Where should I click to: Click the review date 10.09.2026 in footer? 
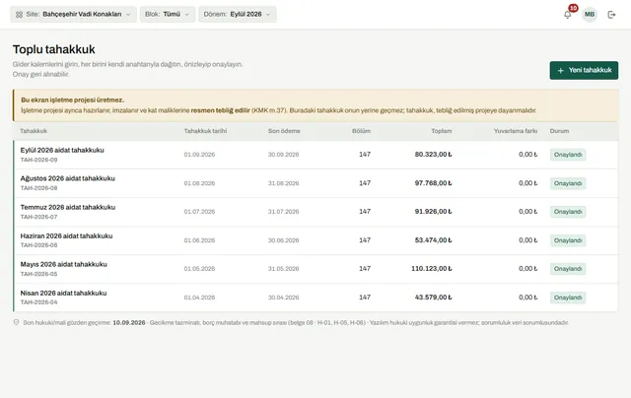[x=129, y=323]
